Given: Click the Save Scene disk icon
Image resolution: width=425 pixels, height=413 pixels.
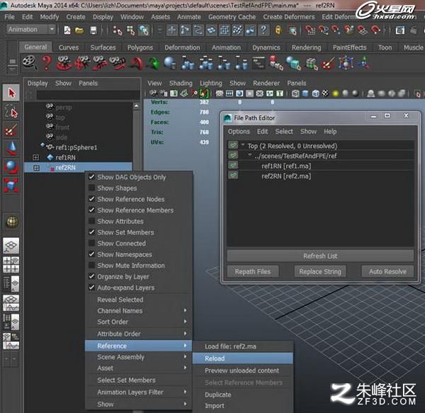Looking at the screenshot, I should [93, 30].
